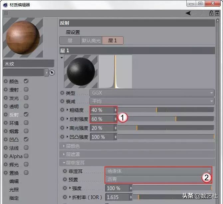The height and width of the screenshot is (204, 223).
Task: Open the 菲涅耳 绝缘体 dropdown
Action: 158,171
